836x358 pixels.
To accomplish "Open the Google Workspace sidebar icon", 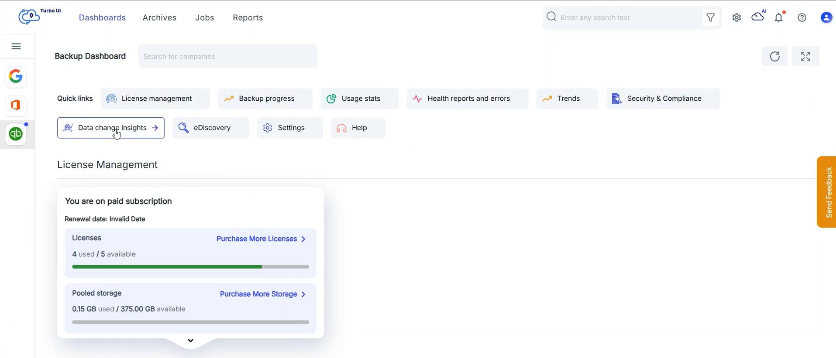I will click(16, 77).
